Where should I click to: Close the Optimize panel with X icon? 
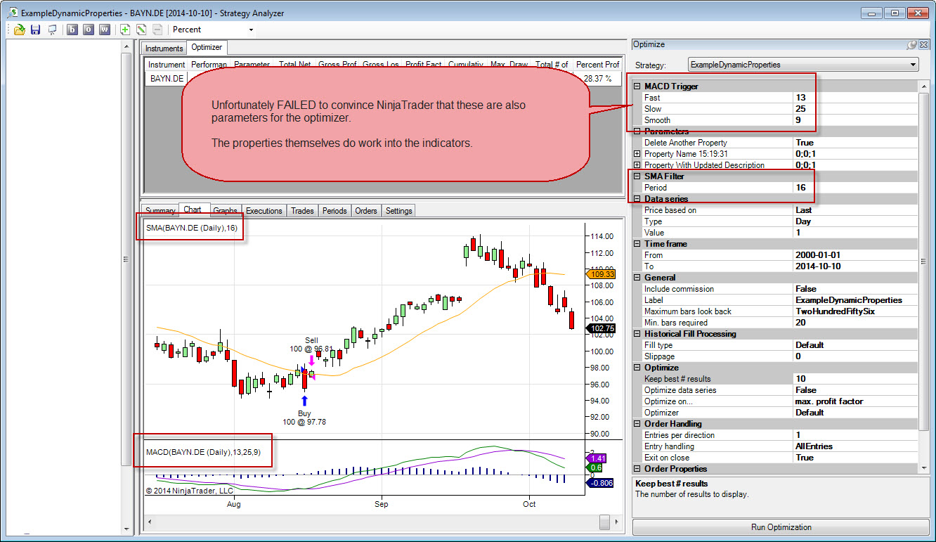924,44
